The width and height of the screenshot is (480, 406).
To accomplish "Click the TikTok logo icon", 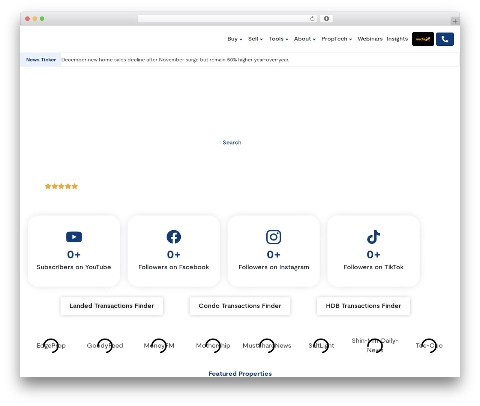I will (x=373, y=237).
